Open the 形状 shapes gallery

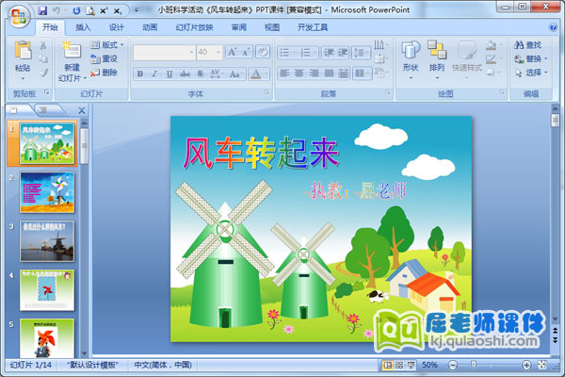tap(411, 59)
